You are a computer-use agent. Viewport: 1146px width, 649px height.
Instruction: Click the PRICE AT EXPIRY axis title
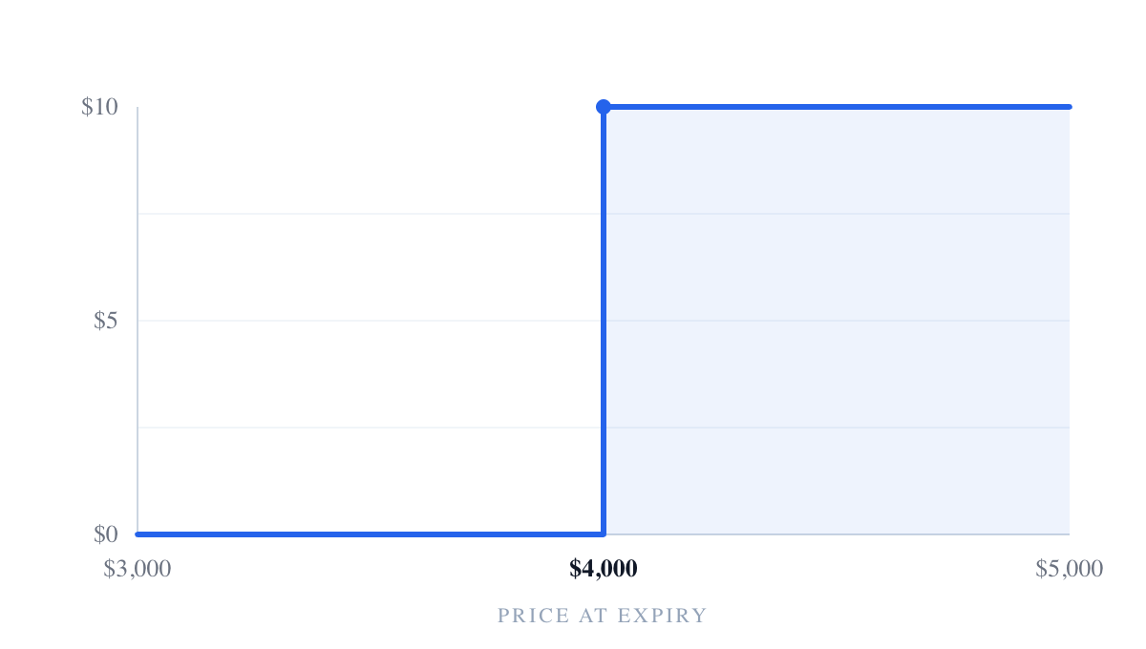tap(603, 616)
